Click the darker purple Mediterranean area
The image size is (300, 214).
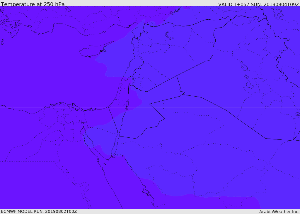pyautogui.click(x=57, y=73)
